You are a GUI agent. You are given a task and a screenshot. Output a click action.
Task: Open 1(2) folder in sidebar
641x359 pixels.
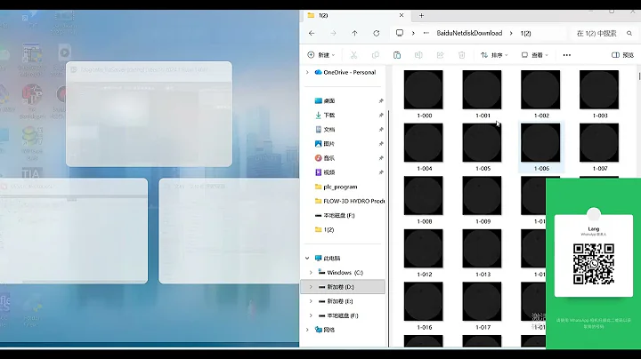point(325,229)
